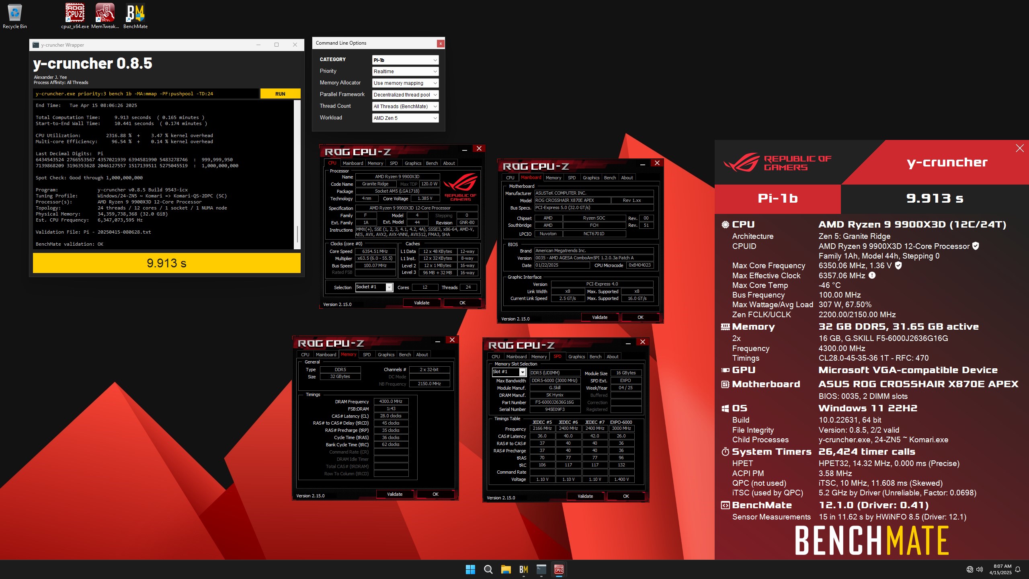Image resolution: width=1029 pixels, height=579 pixels.
Task: Click the BIOS Version field in Mainboard window
Action: pos(594,258)
